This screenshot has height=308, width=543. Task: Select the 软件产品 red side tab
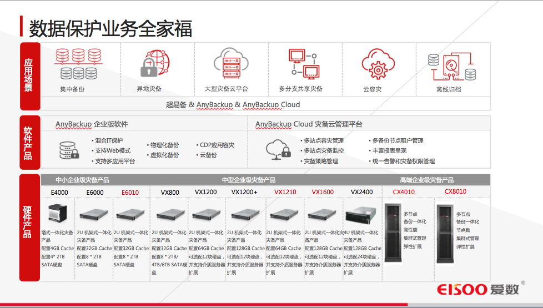click(28, 143)
